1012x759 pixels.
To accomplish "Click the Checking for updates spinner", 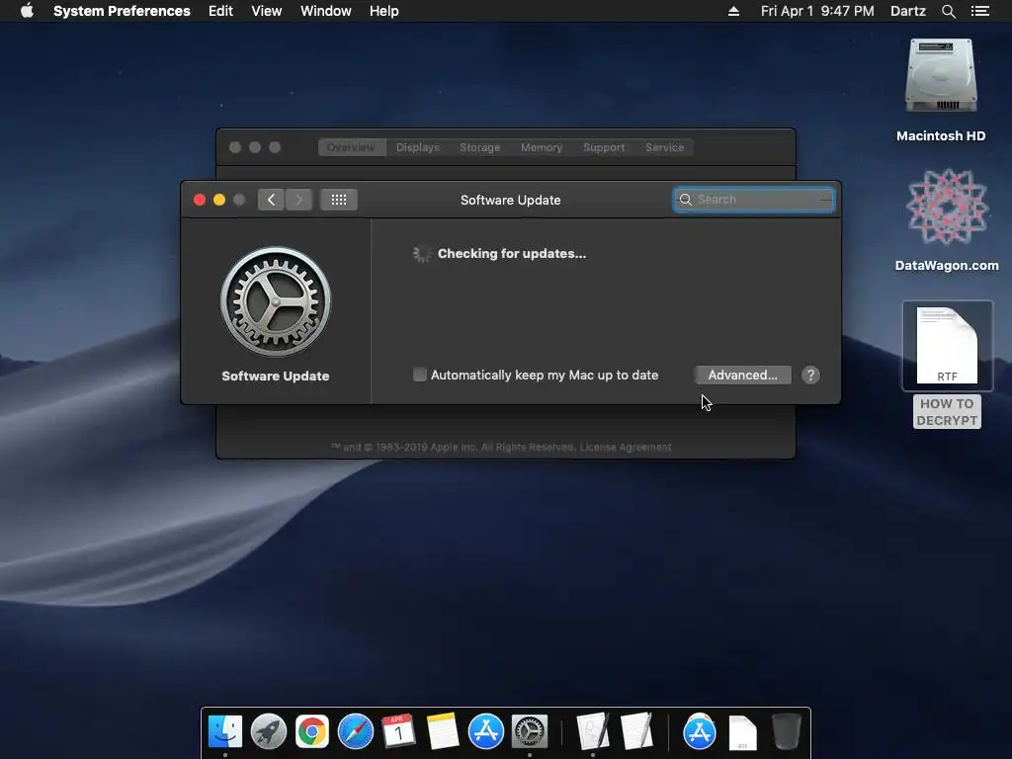I will [421, 254].
